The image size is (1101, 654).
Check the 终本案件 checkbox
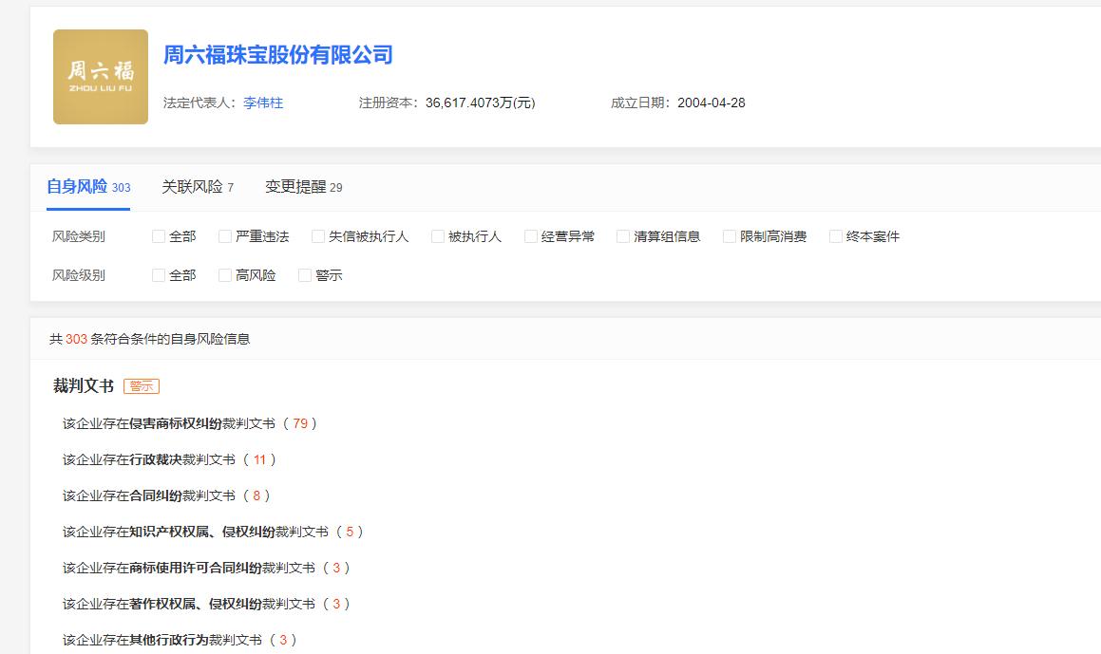pyautogui.click(x=835, y=235)
